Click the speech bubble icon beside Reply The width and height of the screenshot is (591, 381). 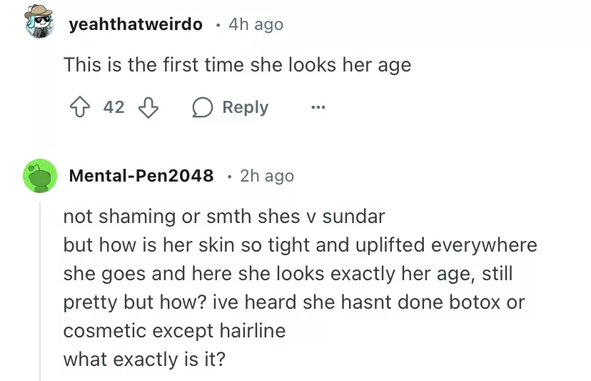click(x=203, y=107)
